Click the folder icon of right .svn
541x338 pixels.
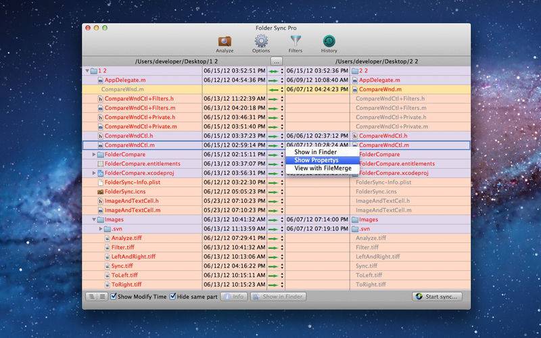pos(354,229)
